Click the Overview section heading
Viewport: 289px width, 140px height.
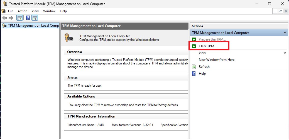74,52
